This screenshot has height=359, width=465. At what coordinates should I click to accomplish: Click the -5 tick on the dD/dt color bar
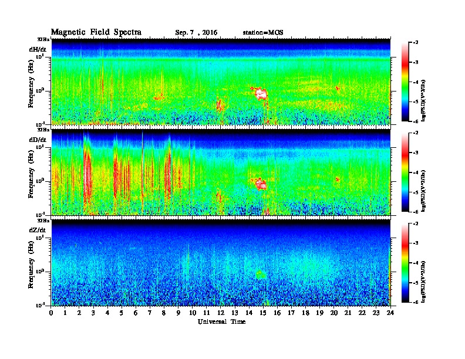click(416, 192)
